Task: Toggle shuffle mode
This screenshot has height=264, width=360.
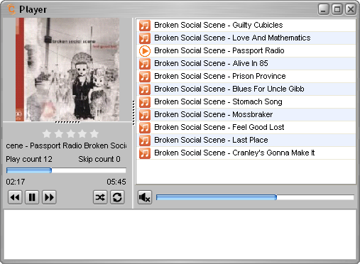Action: 100,197
